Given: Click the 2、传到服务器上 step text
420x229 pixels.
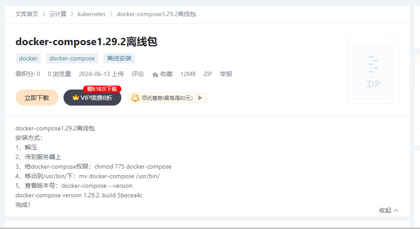Looking at the screenshot, I should (38, 157).
